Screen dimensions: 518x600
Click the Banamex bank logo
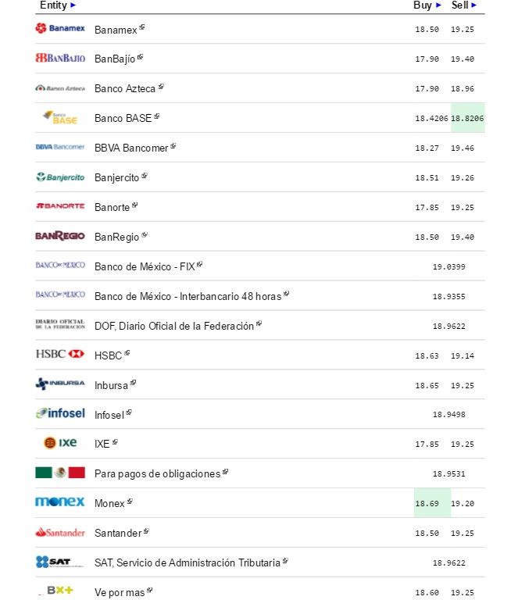pos(60,29)
